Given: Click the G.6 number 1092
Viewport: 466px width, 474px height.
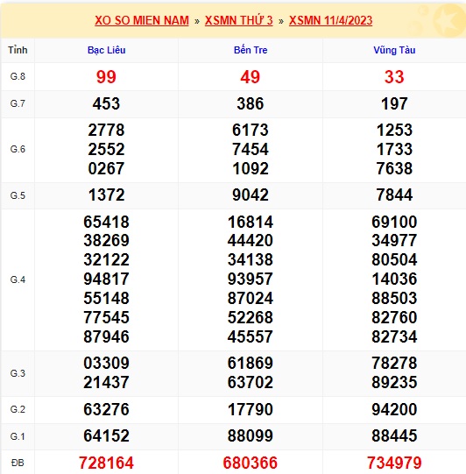Looking at the screenshot, I should click(251, 168).
